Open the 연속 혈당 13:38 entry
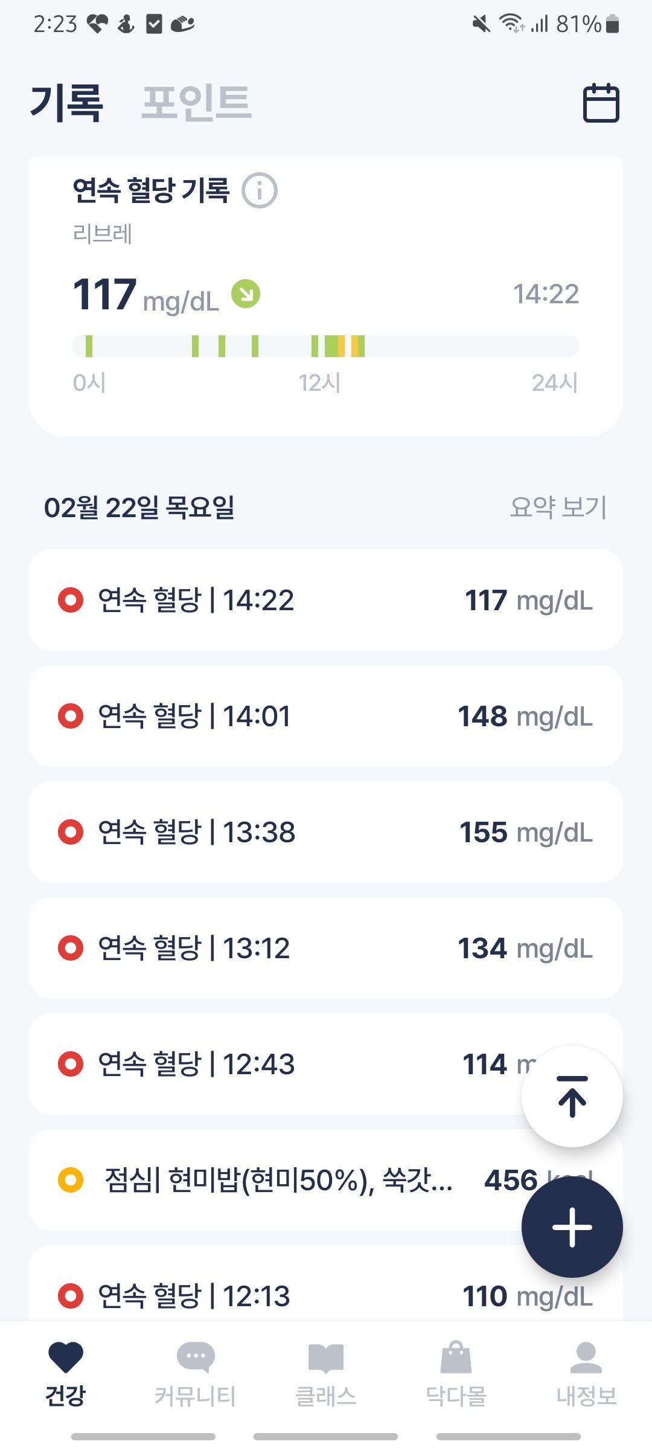Screen dimensions: 652x1450 pos(326,832)
